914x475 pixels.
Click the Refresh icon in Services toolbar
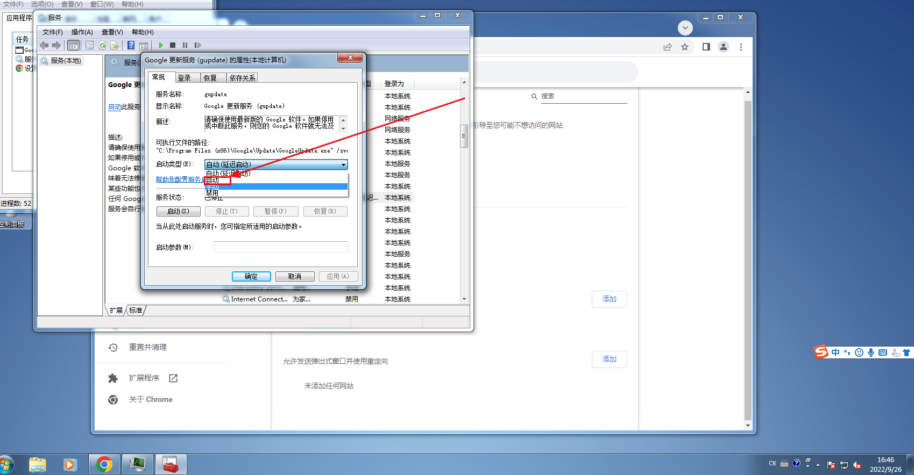click(102, 46)
